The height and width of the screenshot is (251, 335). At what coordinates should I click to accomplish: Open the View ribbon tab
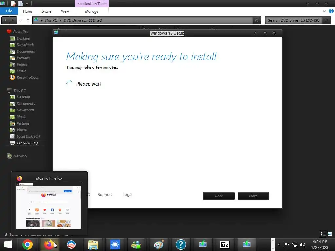click(x=65, y=11)
